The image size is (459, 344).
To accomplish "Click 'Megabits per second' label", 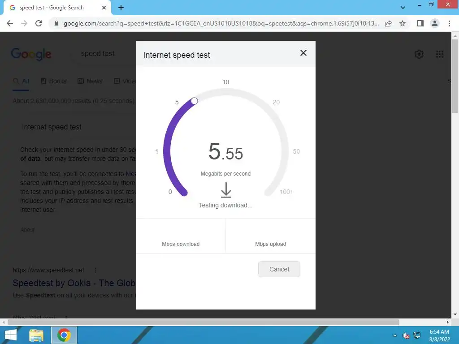I will [x=225, y=174].
